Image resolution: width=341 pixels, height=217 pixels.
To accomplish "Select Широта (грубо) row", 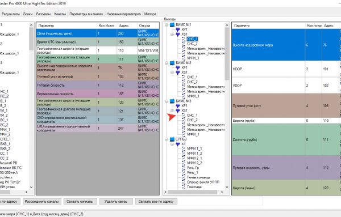I will (x=286, y=121).
